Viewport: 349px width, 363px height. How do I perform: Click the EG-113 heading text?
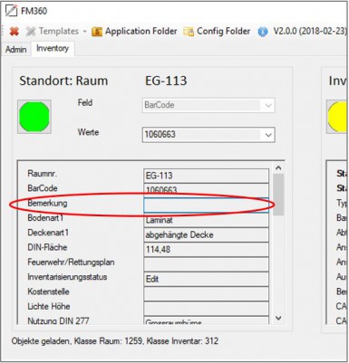point(166,81)
